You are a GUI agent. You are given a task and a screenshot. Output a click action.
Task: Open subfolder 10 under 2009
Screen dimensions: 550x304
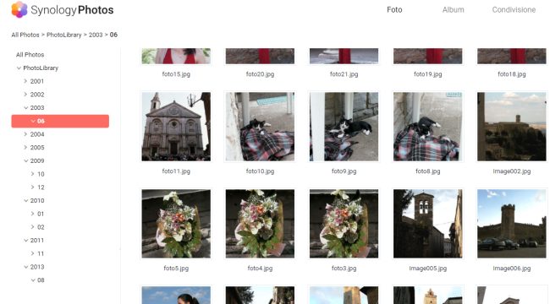41,174
